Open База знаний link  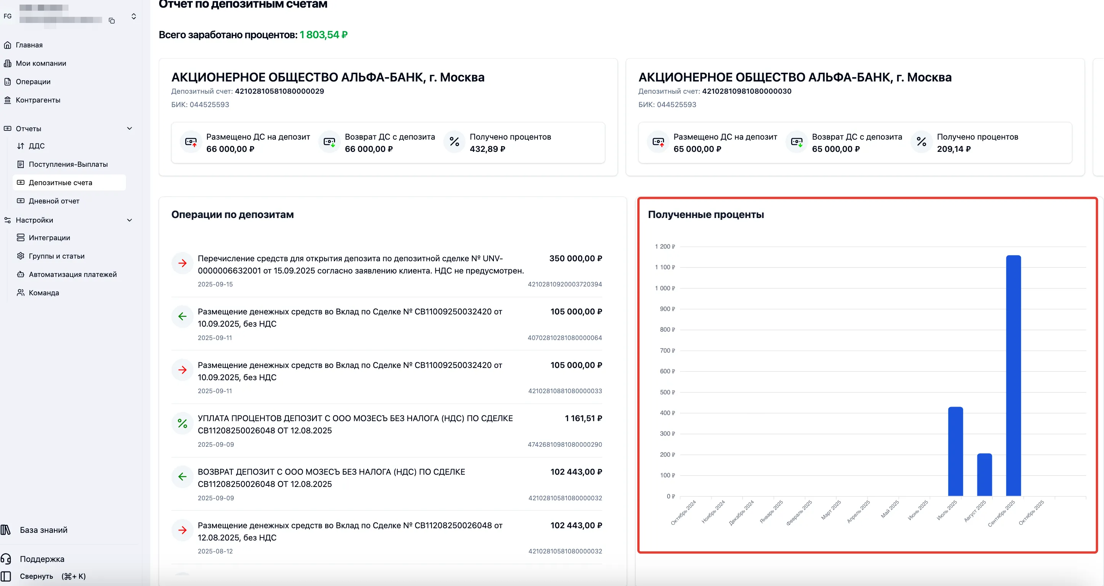tap(43, 530)
